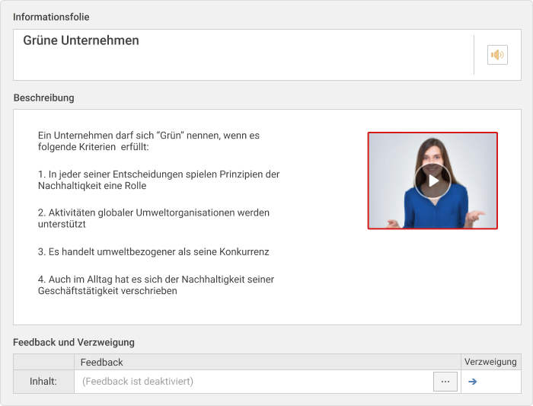Click the text 'Ein Unternehmen darf sich "Grün" nennen'
This screenshot has height=406, width=533.
pyautogui.click(x=129, y=136)
